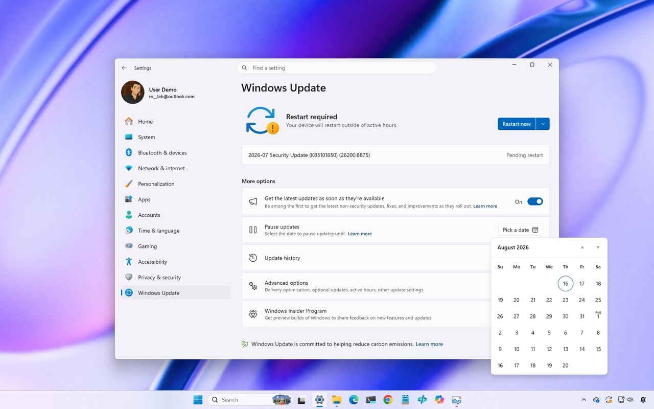
Task: Click the Advanced options gear icon
Action: (253, 286)
